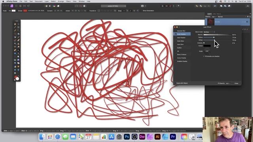Click the auto contrast toolbar icon
This screenshot has width=253, height=142.
click(50, 6)
